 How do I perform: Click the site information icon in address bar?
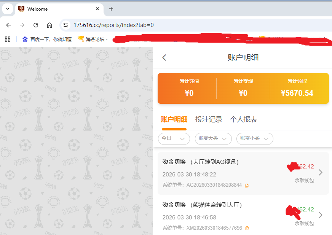pyautogui.click(x=66, y=25)
